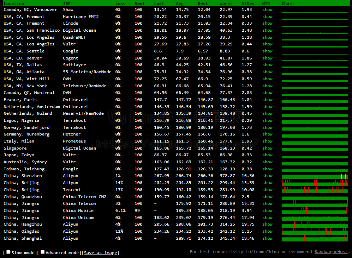Screen dimensions: 352x258
Task: Show MTR for Italy, Milan Prometeus
Action: (x=267, y=141)
